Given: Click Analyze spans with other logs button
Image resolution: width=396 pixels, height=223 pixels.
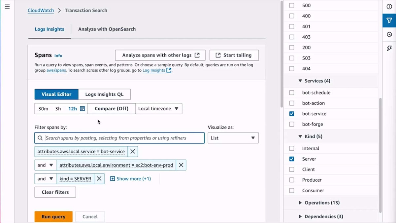Looking at the screenshot, I should (x=160, y=56).
